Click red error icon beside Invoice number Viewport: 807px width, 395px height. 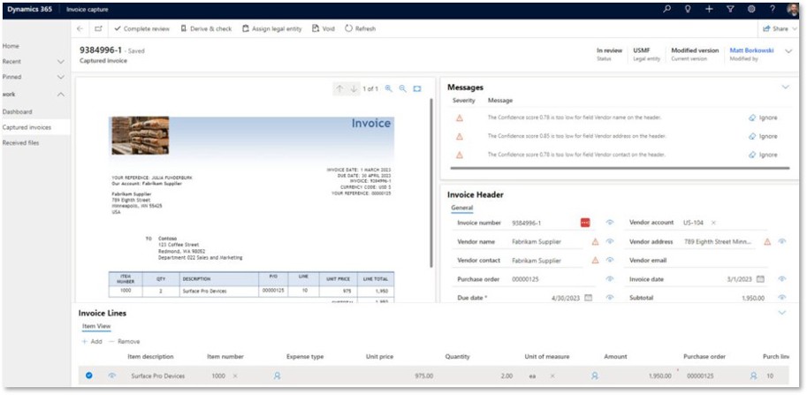pyautogui.click(x=585, y=223)
